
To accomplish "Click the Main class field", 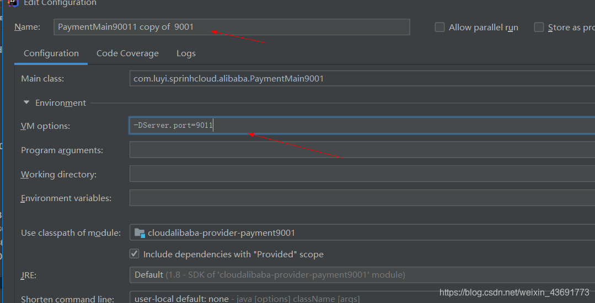I will coord(362,78).
